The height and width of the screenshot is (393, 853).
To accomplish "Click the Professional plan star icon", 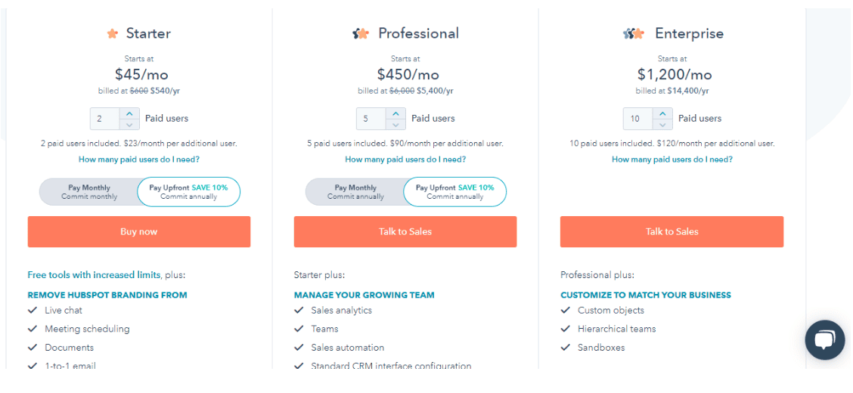I will (x=361, y=34).
